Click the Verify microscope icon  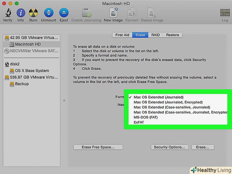click(x=8, y=12)
